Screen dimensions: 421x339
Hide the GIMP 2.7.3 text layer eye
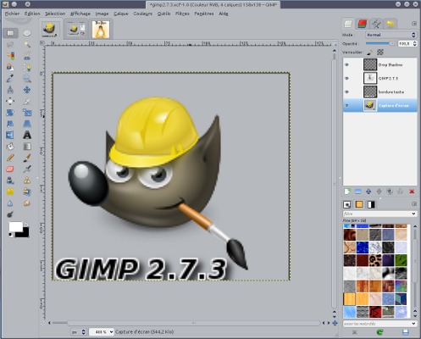pos(347,78)
